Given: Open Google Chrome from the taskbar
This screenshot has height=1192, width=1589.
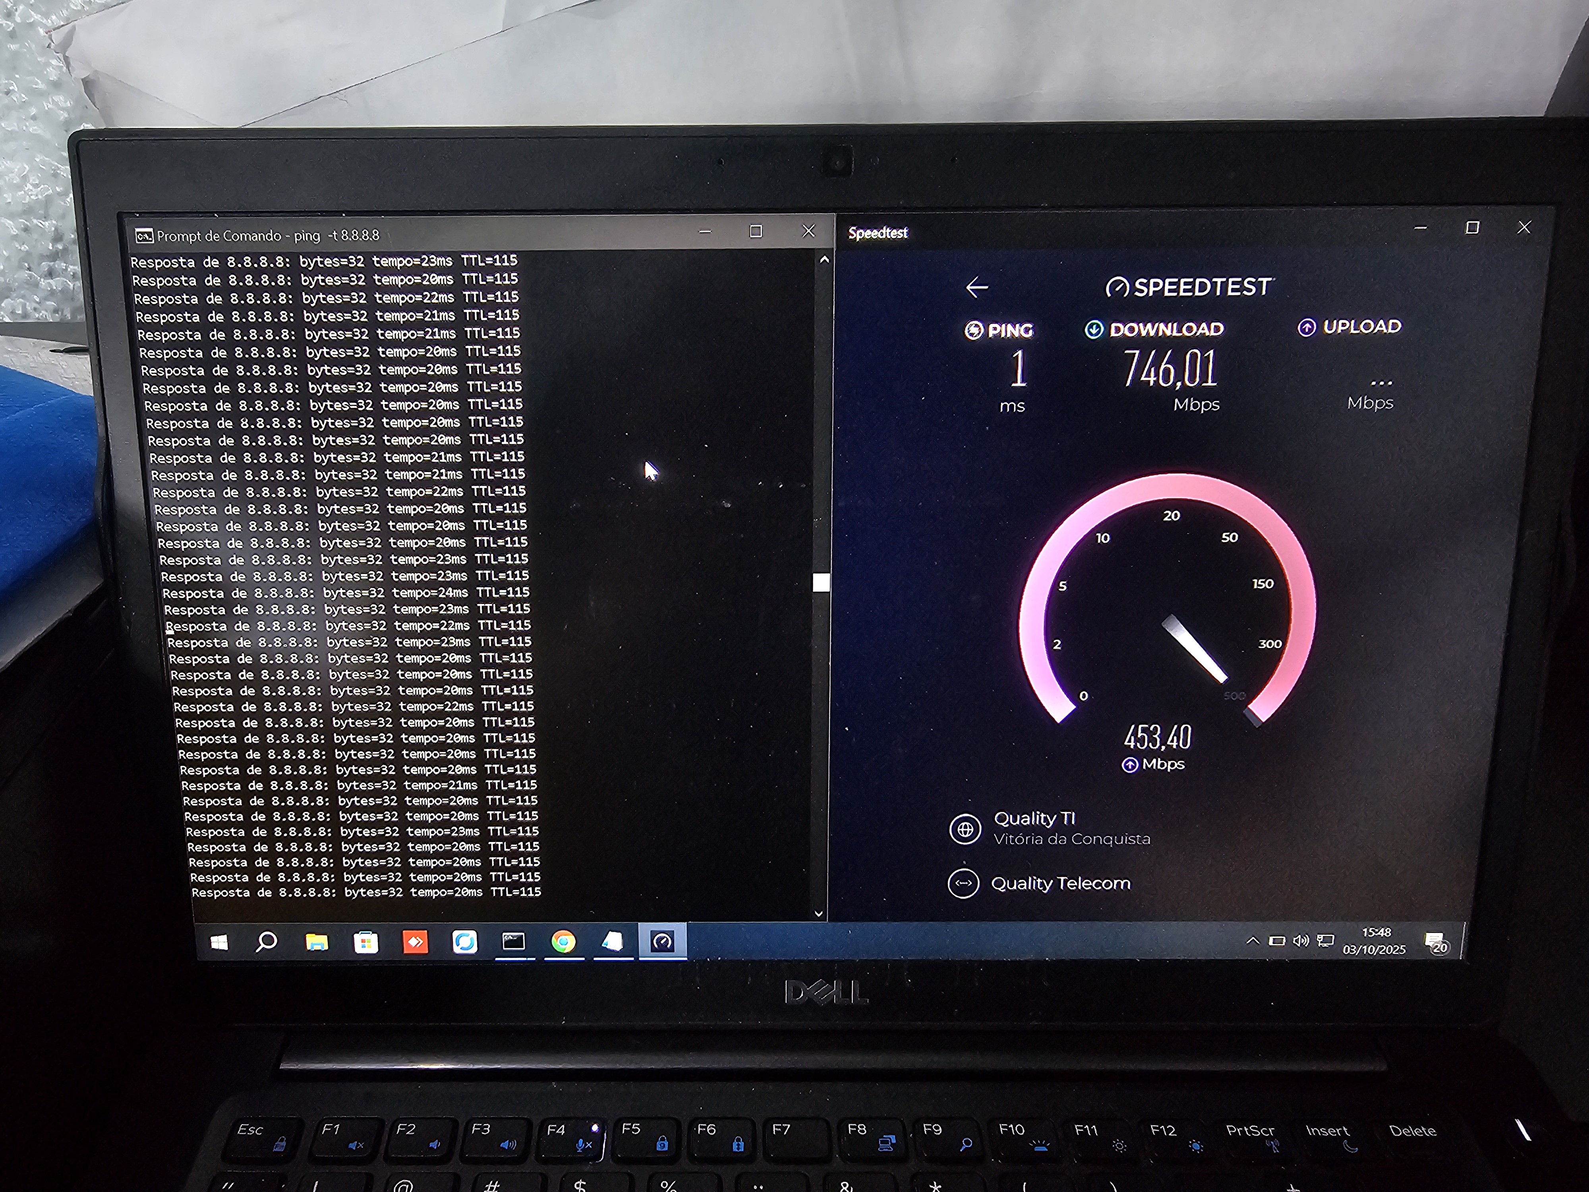Looking at the screenshot, I should (564, 941).
